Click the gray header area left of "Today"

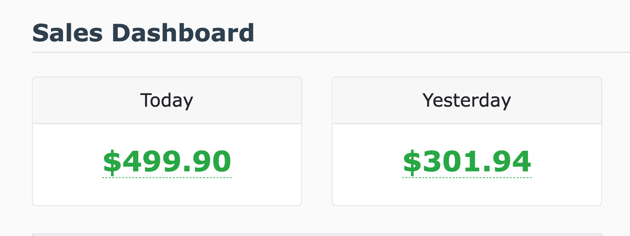pyautogui.click(x=83, y=100)
